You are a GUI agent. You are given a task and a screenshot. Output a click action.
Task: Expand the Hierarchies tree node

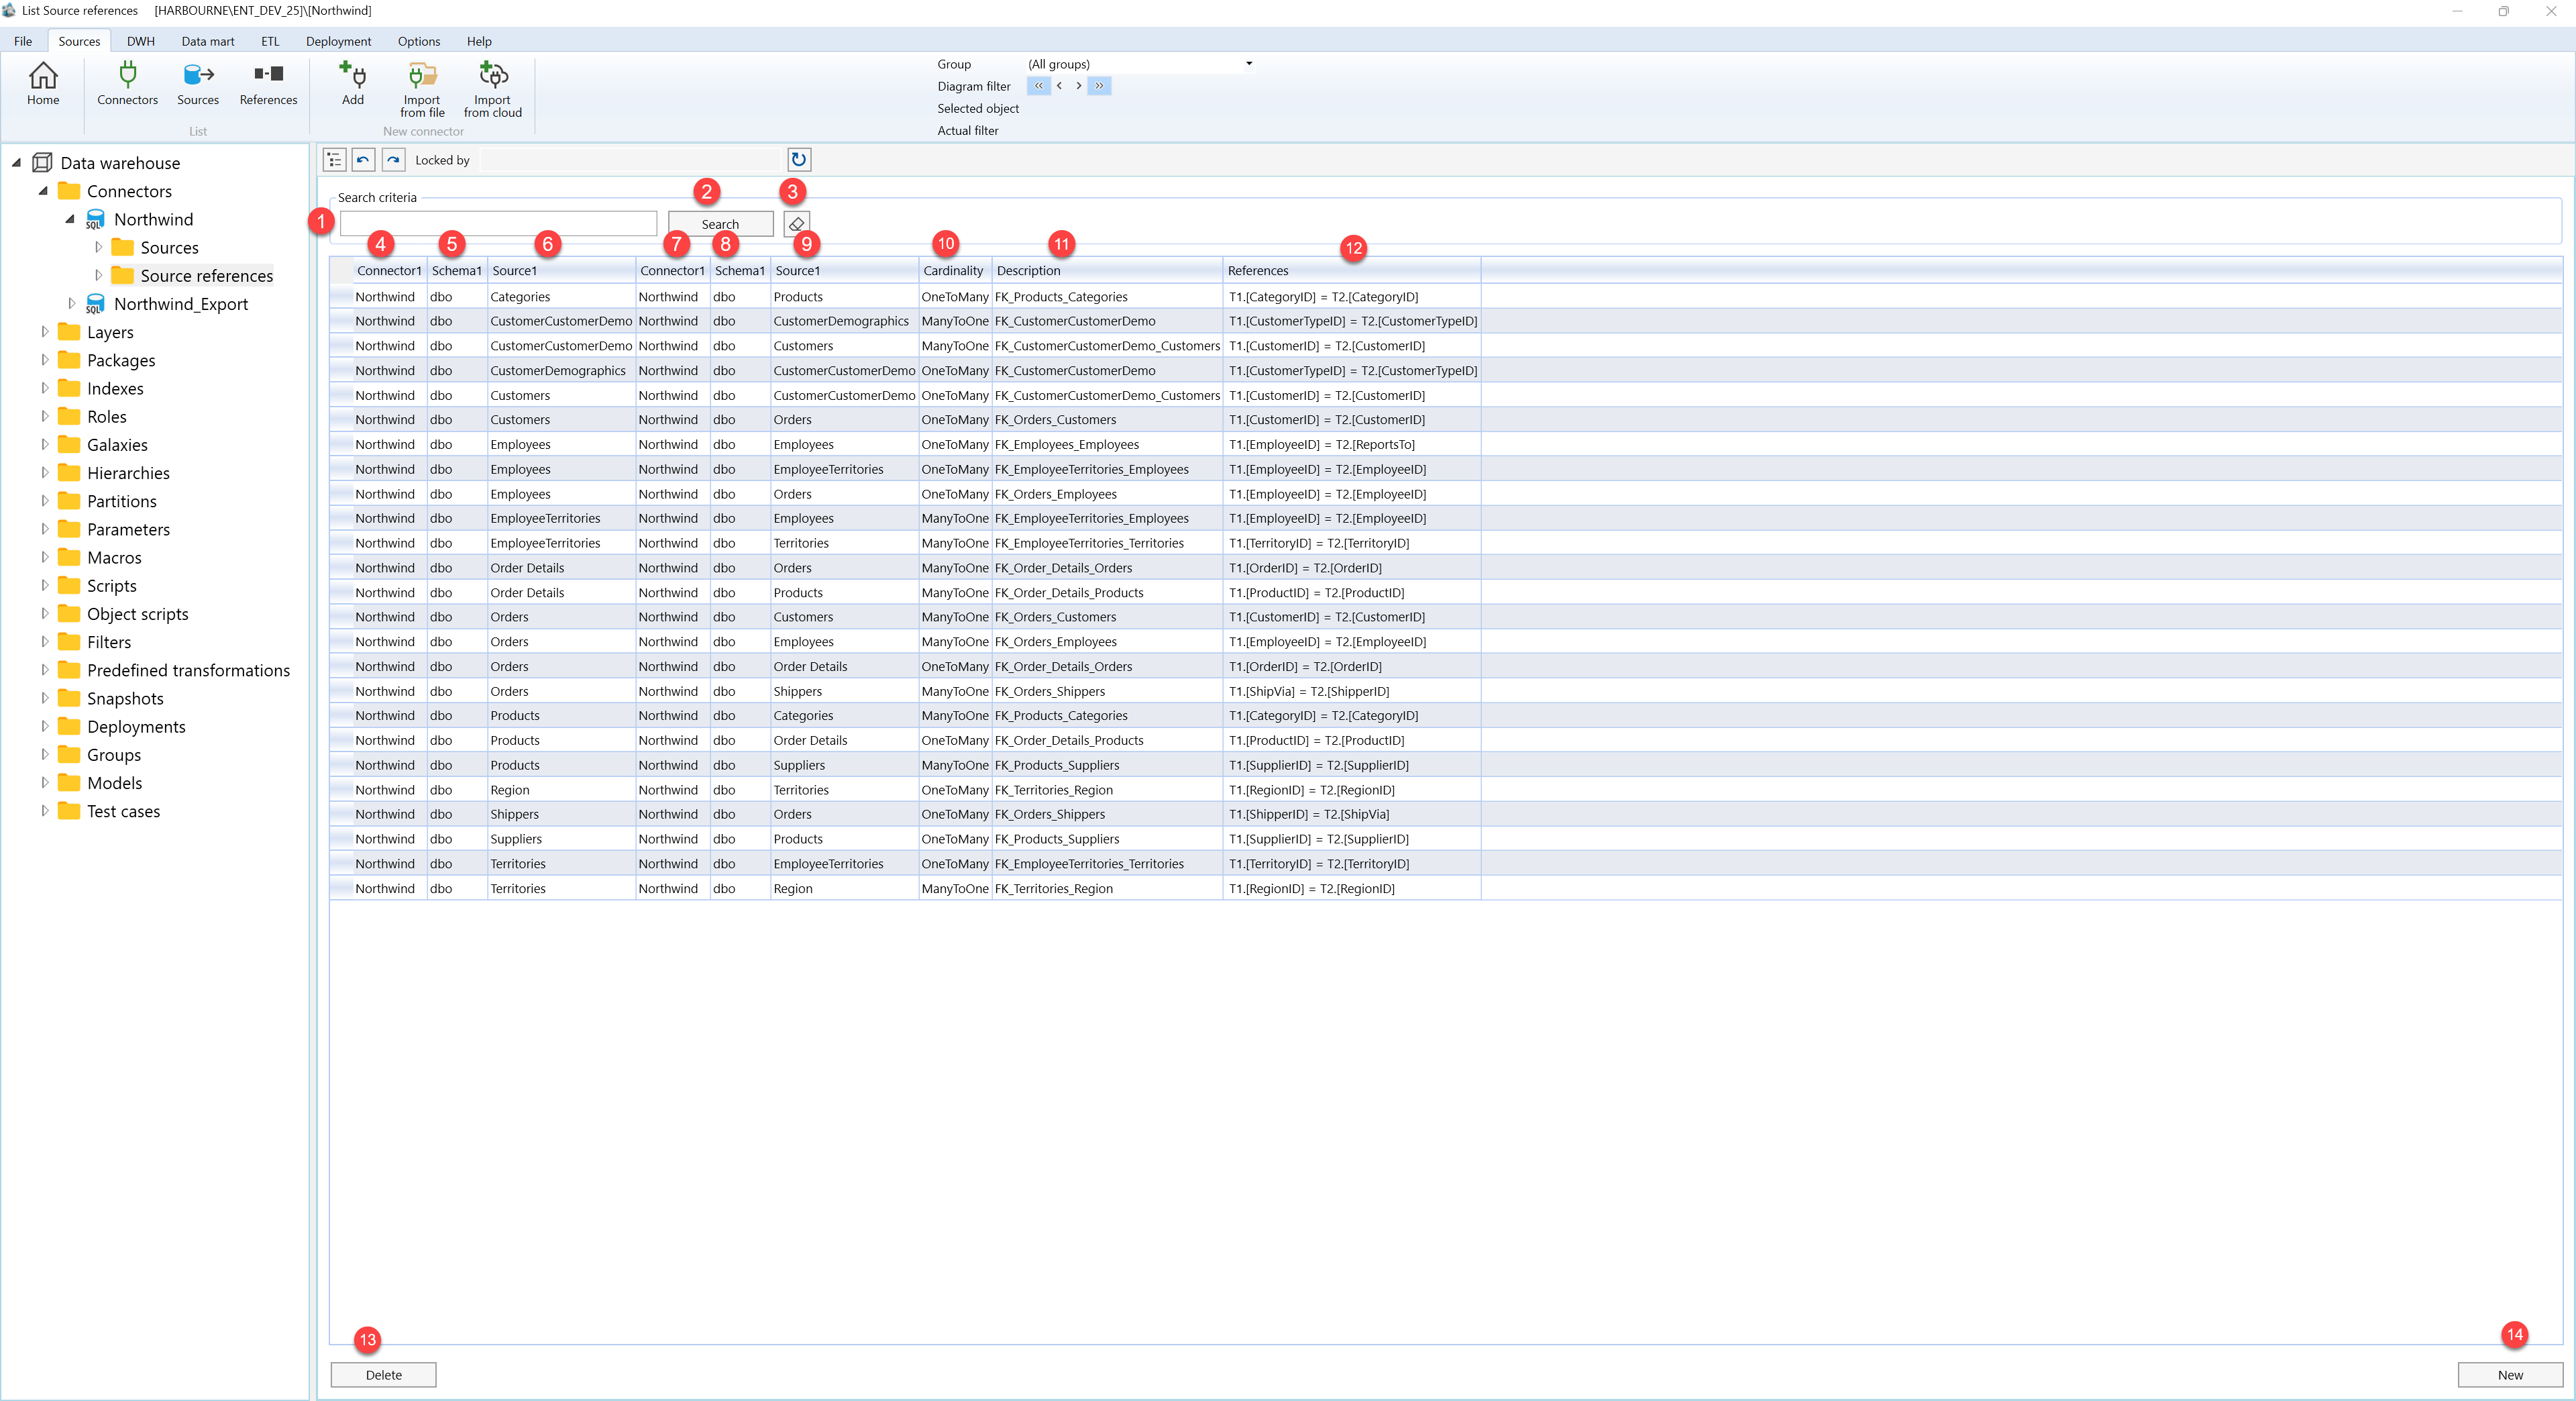pyautogui.click(x=44, y=472)
